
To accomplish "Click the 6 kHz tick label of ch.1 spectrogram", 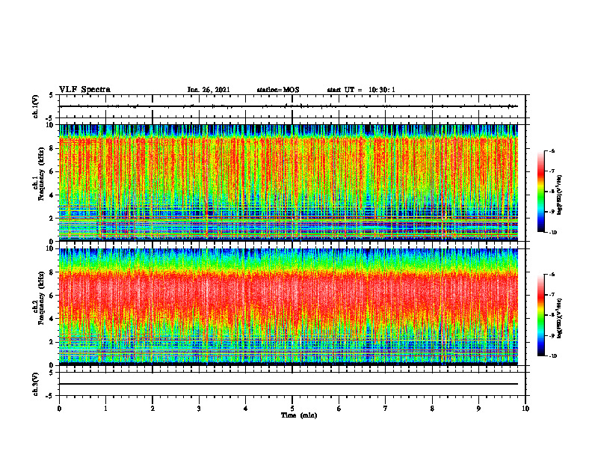I will [52, 171].
